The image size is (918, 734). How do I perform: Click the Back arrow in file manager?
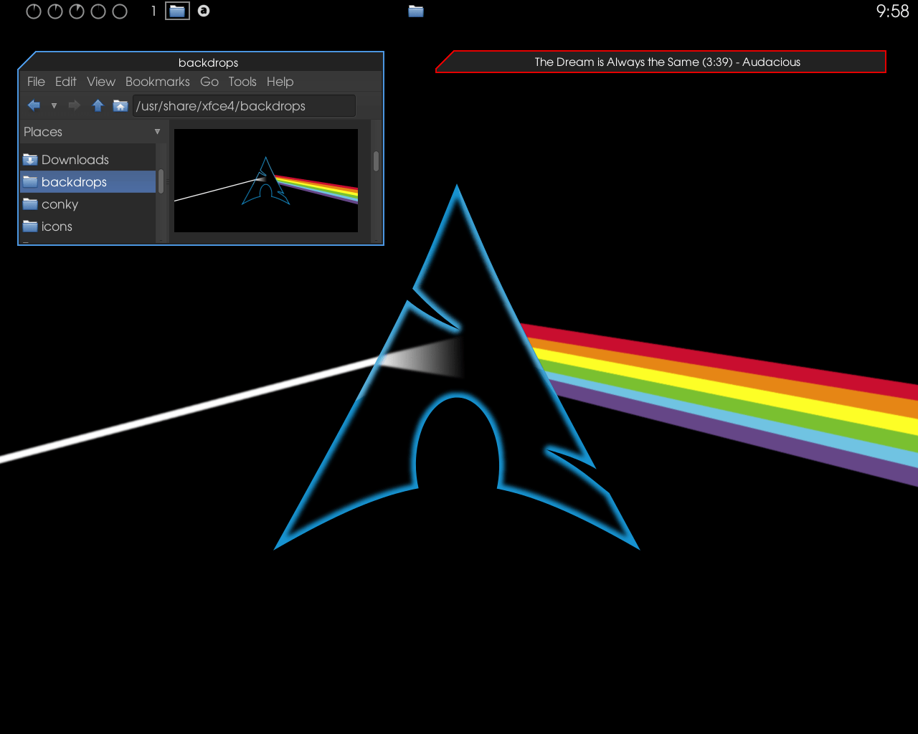pos(34,106)
